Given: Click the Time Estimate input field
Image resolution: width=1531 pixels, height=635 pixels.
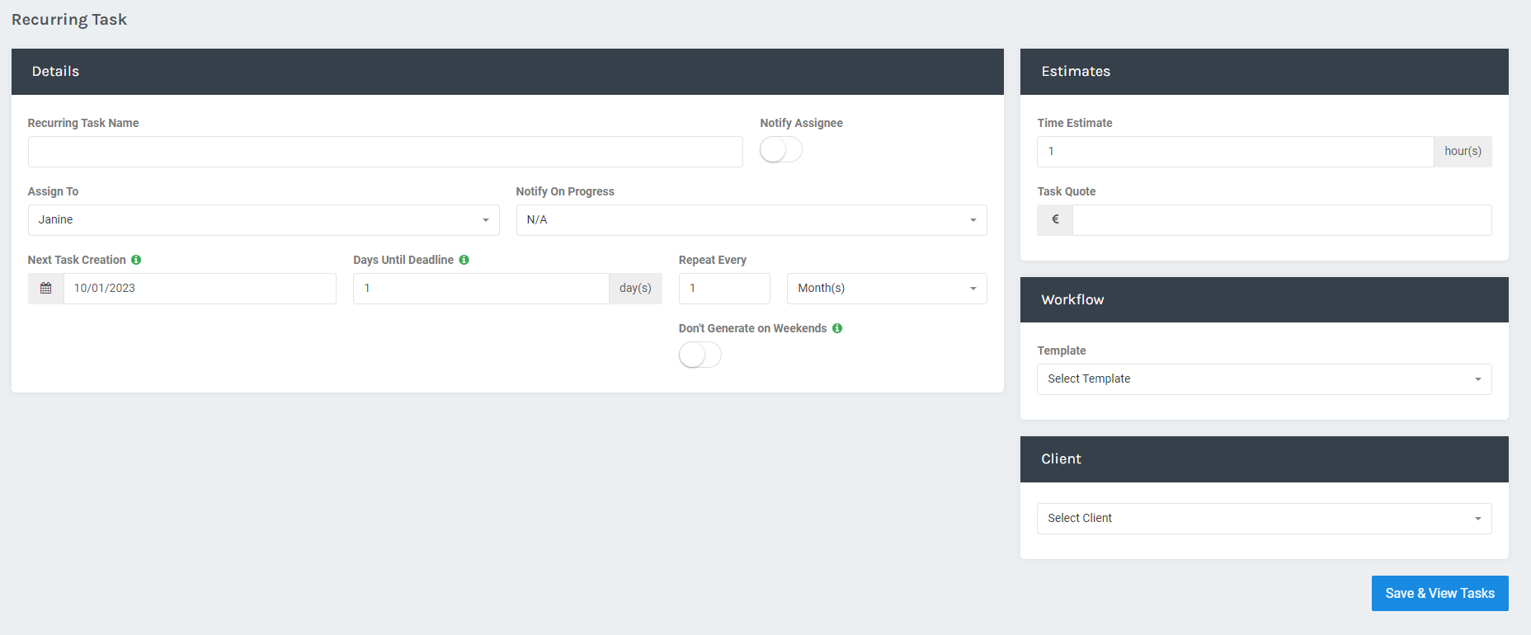Looking at the screenshot, I should point(1236,152).
